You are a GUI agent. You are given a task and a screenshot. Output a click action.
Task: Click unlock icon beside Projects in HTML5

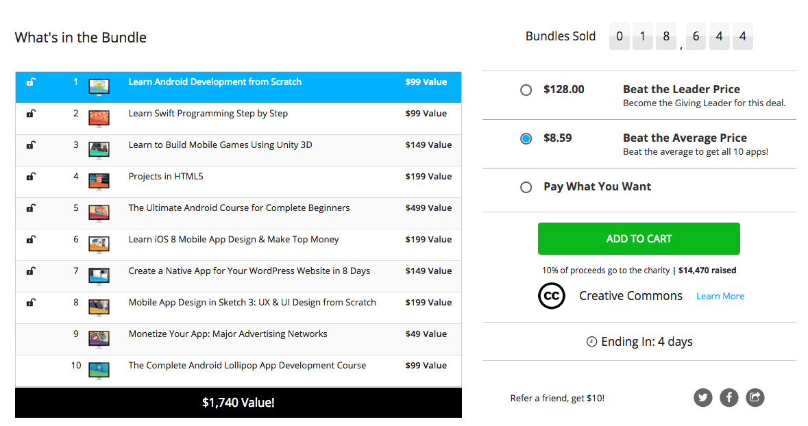pos(31,177)
